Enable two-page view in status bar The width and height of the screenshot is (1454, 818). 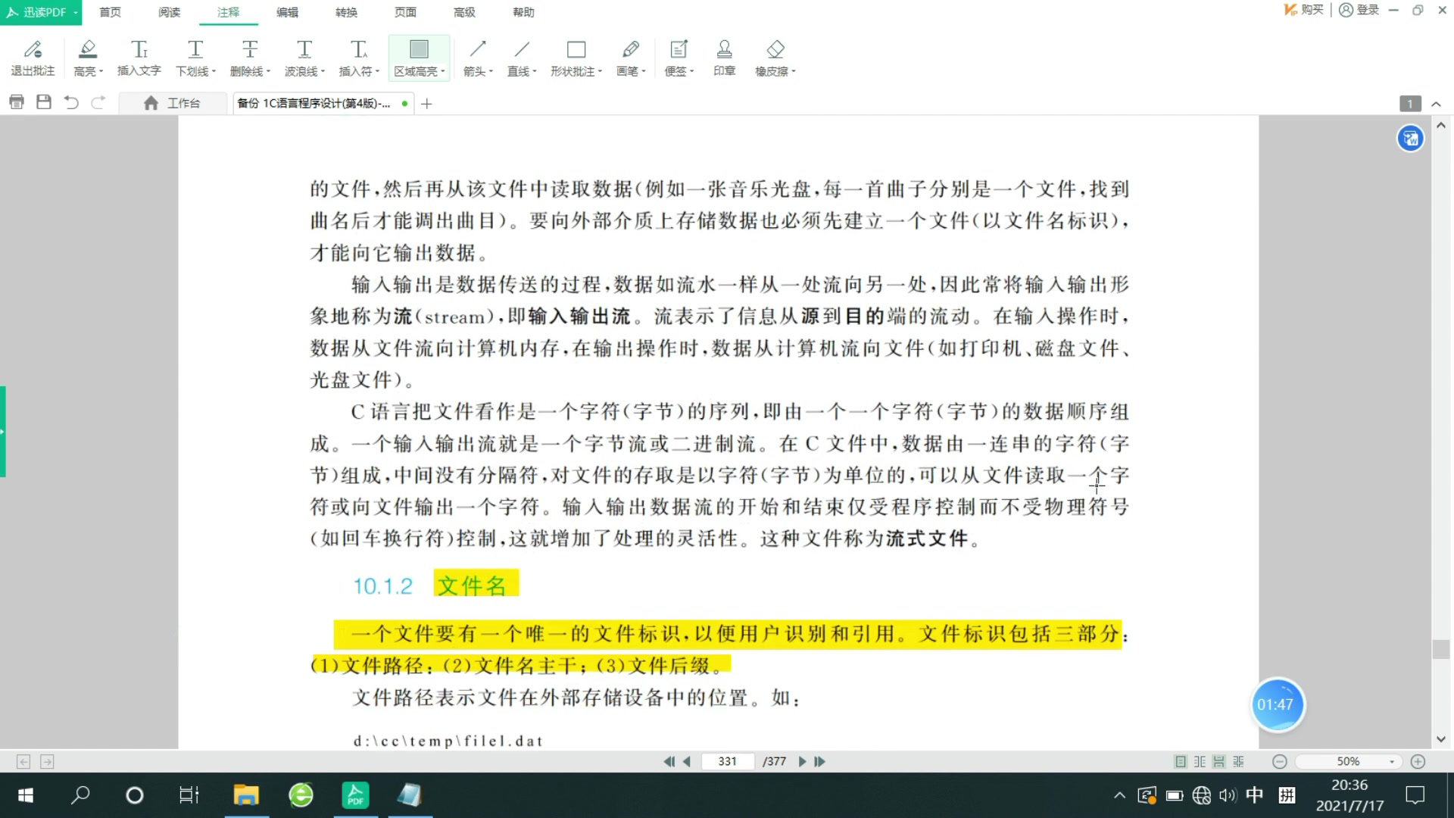click(1199, 760)
